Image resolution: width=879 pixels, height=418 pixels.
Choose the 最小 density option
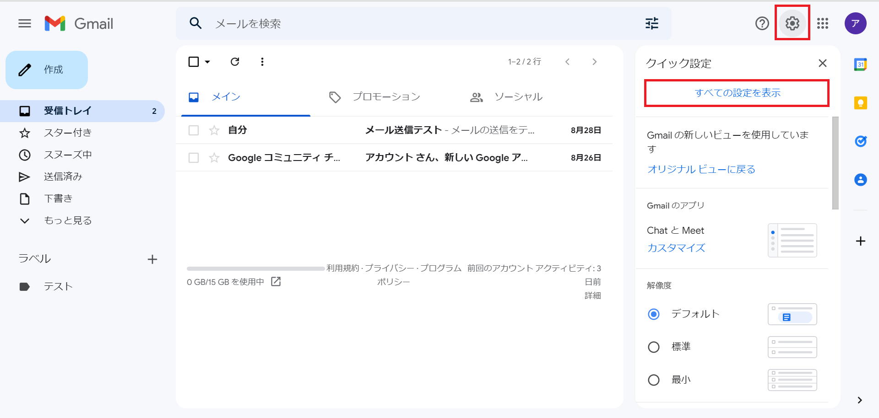654,380
